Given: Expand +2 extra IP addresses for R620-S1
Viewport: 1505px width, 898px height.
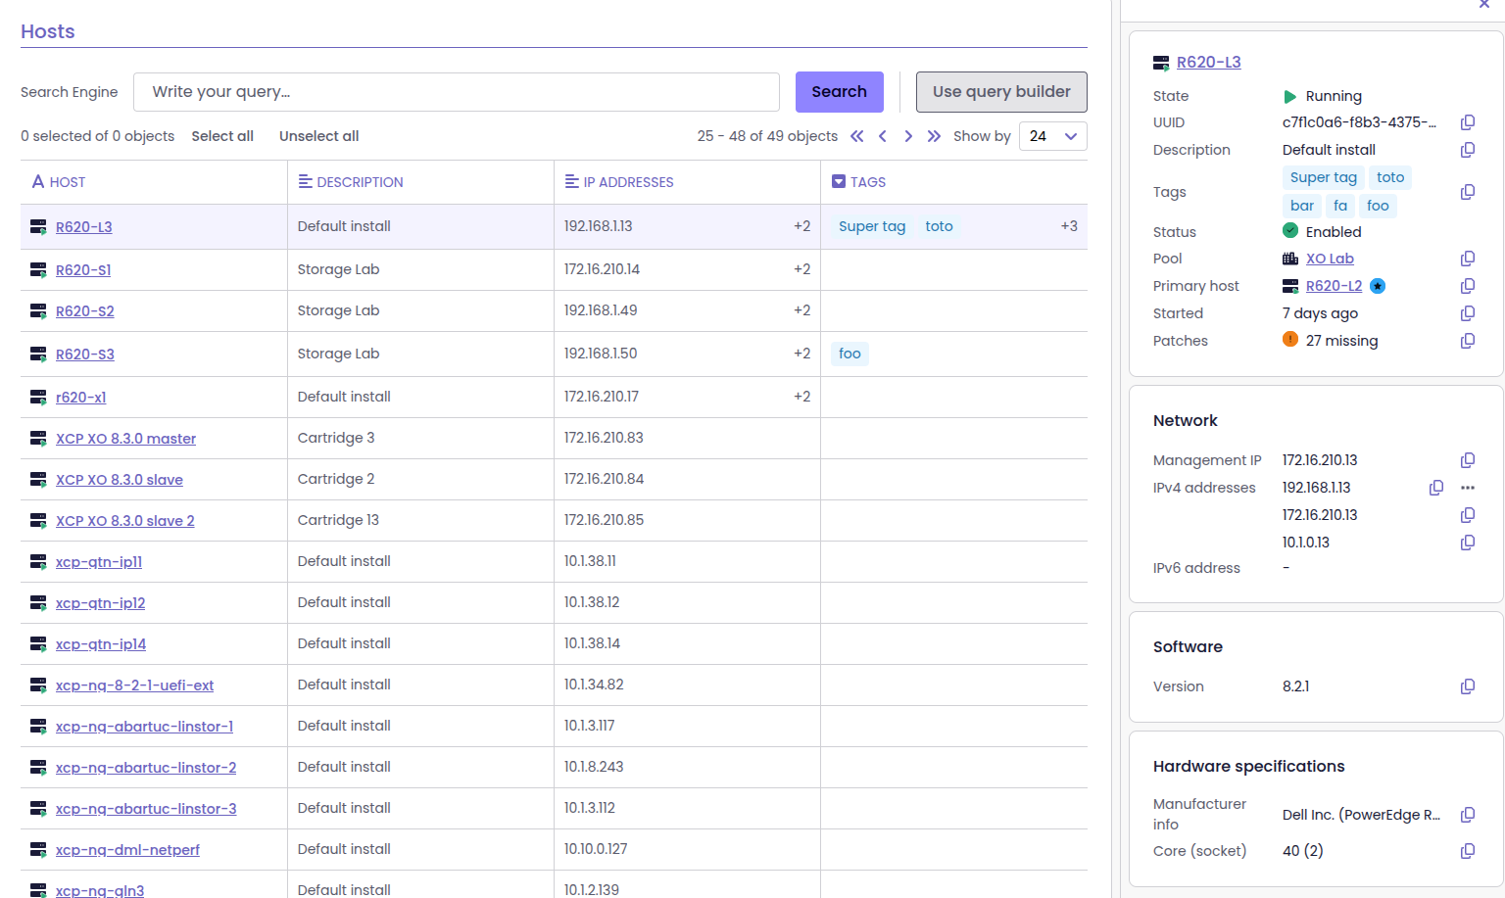Looking at the screenshot, I should click(801, 269).
